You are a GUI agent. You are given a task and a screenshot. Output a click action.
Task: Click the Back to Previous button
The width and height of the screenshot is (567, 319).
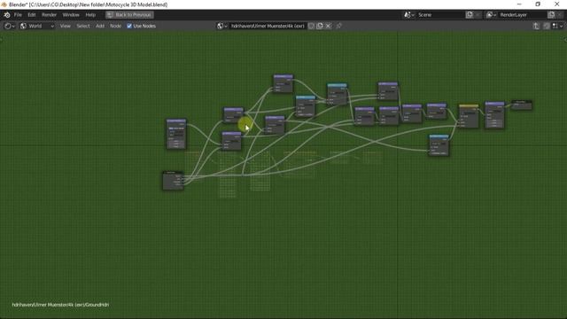click(x=130, y=15)
